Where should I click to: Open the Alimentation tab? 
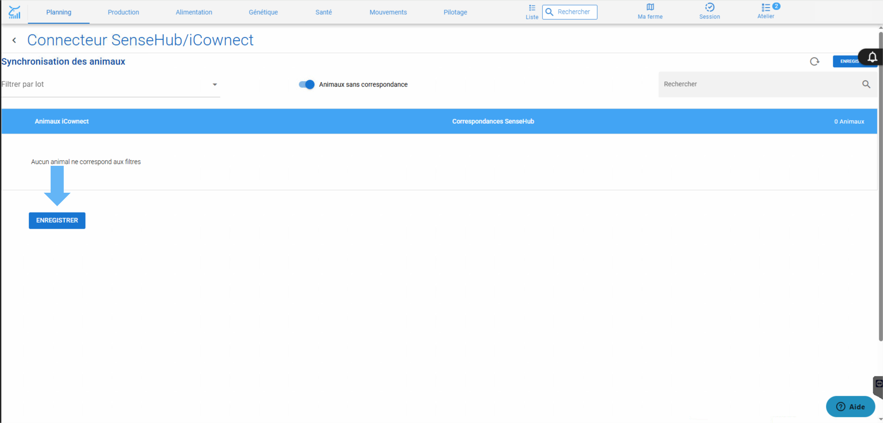click(x=194, y=12)
